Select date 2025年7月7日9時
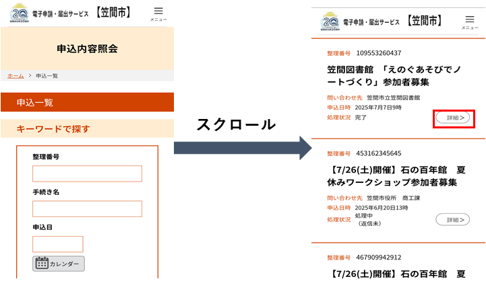 [378, 108]
